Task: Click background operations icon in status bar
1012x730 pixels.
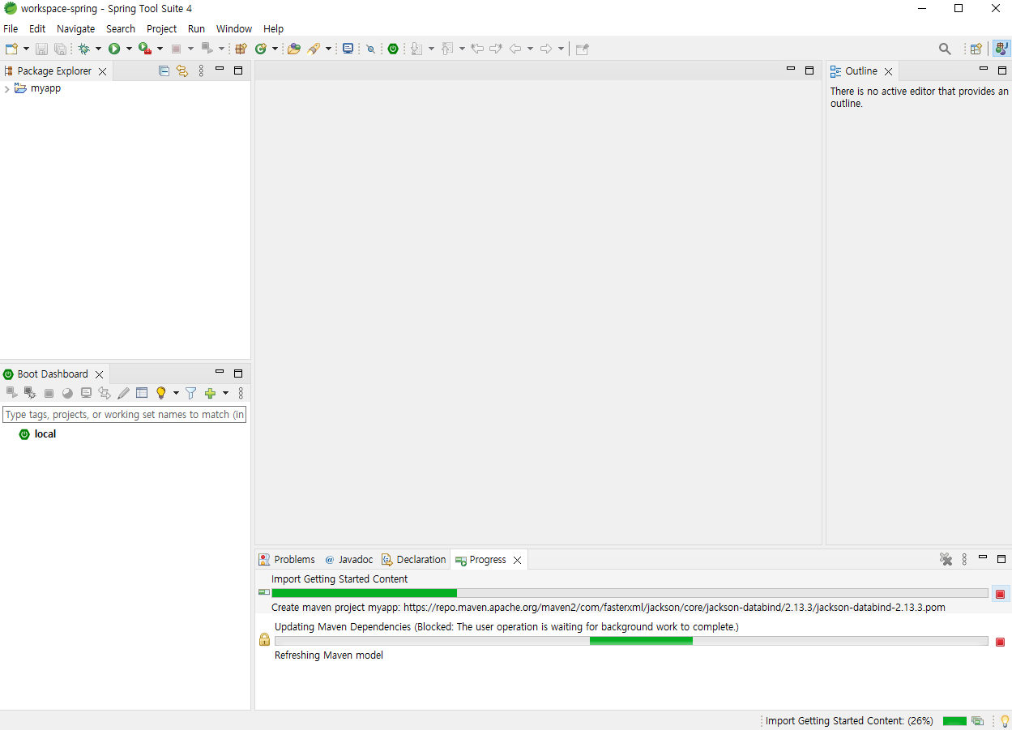Action: [978, 721]
